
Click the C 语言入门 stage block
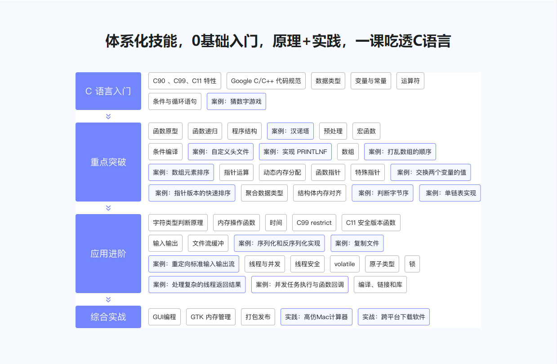coord(108,91)
